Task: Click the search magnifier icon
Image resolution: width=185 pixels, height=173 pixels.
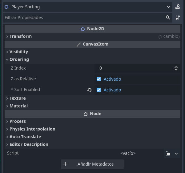Action: (x=168, y=18)
